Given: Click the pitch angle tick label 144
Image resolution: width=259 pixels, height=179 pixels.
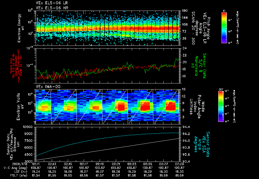Looking at the screenshot, I should pyautogui.click(x=185, y=17).
